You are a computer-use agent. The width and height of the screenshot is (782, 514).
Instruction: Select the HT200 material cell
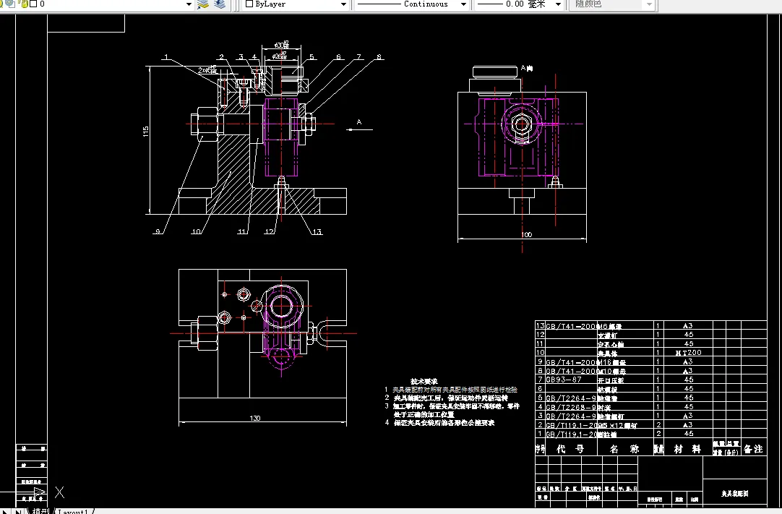(x=688, y=353)
